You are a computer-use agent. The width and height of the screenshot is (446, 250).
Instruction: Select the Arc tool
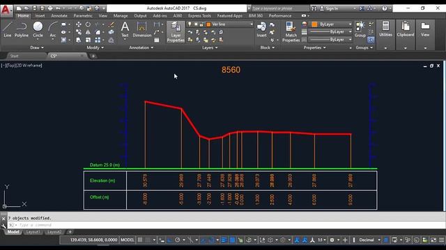click(x=53, y=30)
